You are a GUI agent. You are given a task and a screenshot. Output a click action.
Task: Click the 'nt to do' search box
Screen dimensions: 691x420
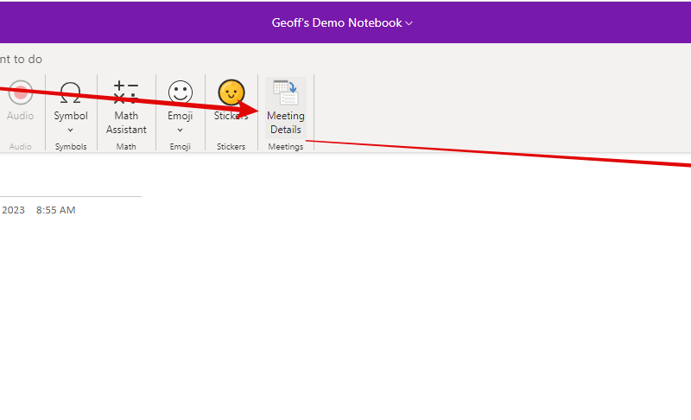tap(21, 59)
